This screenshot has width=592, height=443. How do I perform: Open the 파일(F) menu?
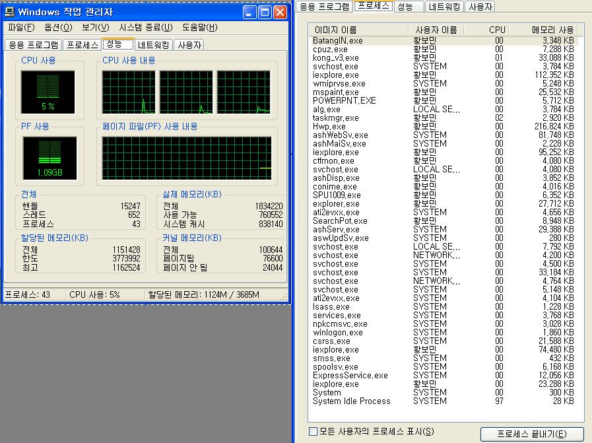pos(21,27)
